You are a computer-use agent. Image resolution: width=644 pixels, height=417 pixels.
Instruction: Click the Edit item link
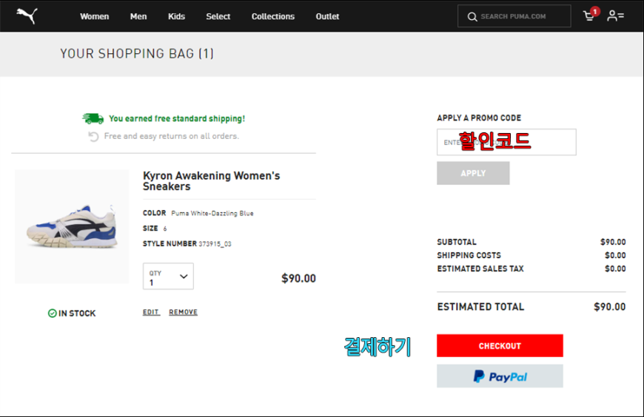[151, 312]
